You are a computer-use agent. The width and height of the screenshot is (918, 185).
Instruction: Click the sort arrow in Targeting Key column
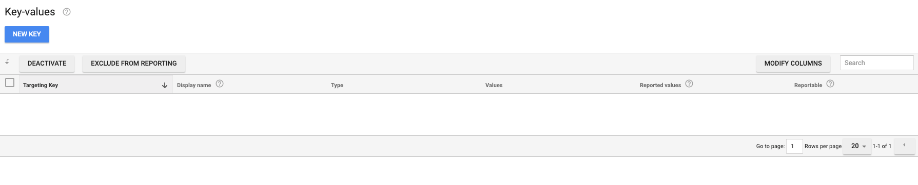165,85
